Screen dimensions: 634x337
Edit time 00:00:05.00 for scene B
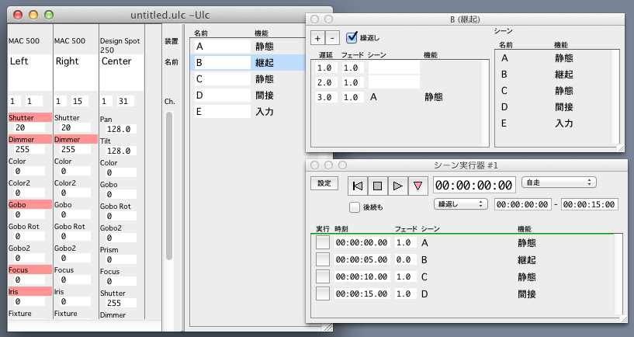pyautogui.click(x=362, y=259)
